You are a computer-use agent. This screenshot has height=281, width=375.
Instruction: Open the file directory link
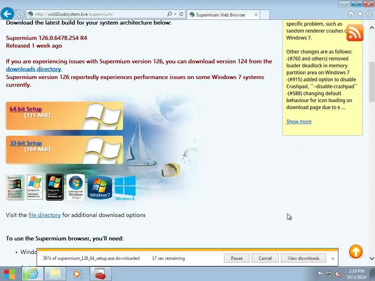coord(44,215)
